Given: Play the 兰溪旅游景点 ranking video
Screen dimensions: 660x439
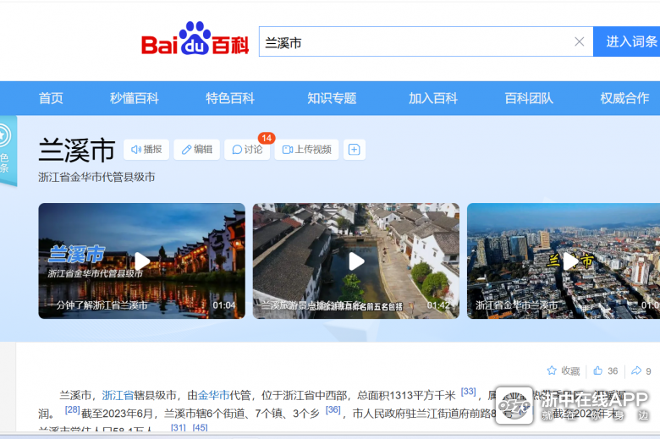Looking at the screenshot, I should pyautogui.click(x=356, y=261).
